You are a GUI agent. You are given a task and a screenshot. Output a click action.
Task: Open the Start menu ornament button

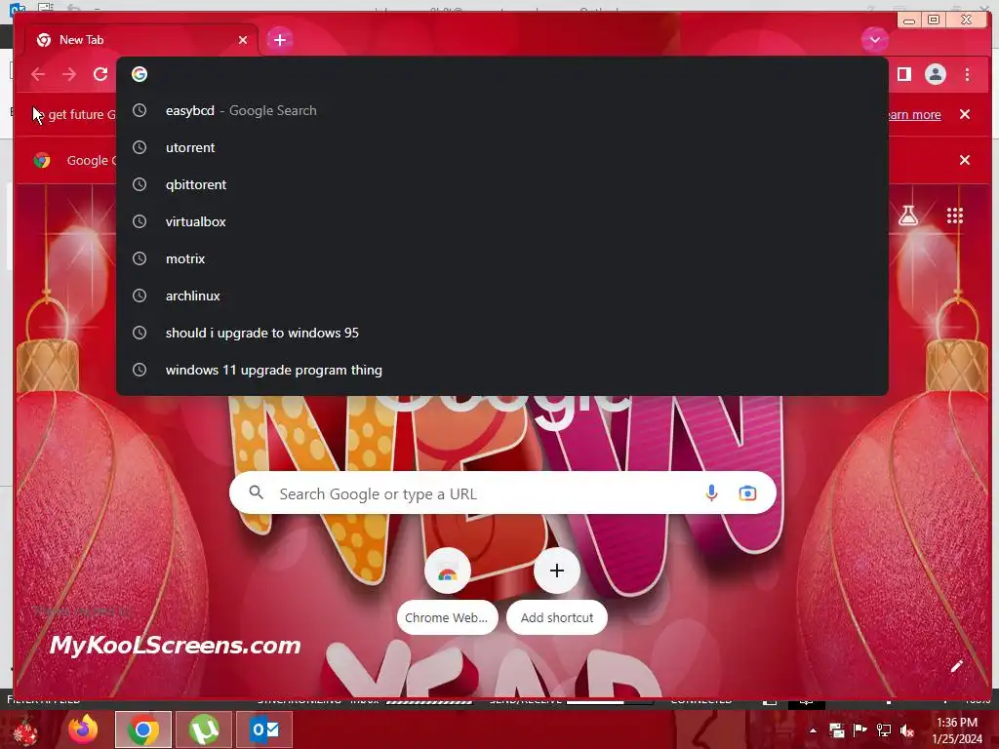click(25, 731)
